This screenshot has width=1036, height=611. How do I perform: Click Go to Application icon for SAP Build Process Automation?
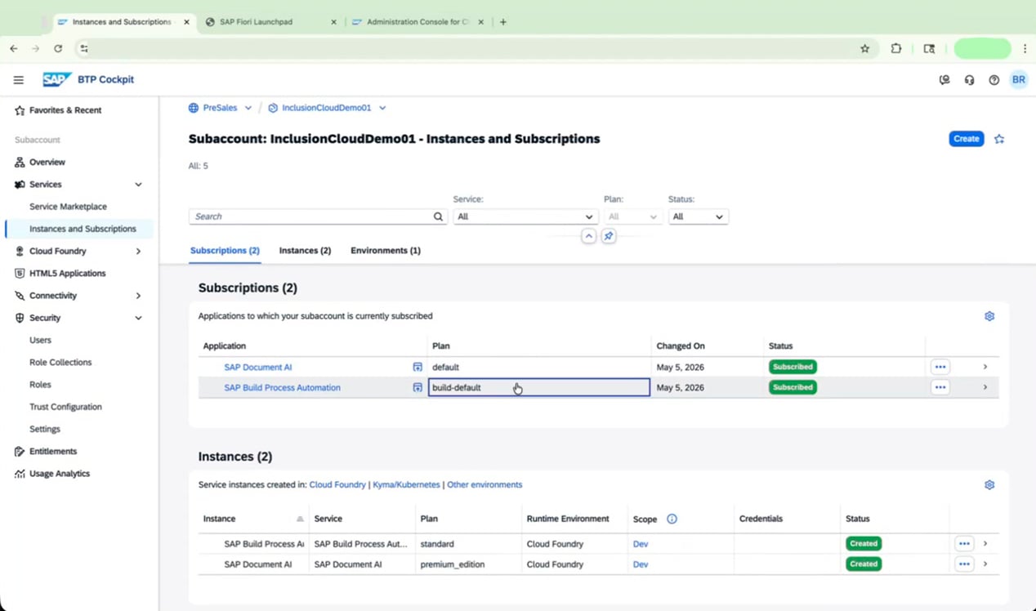[418, 388]
